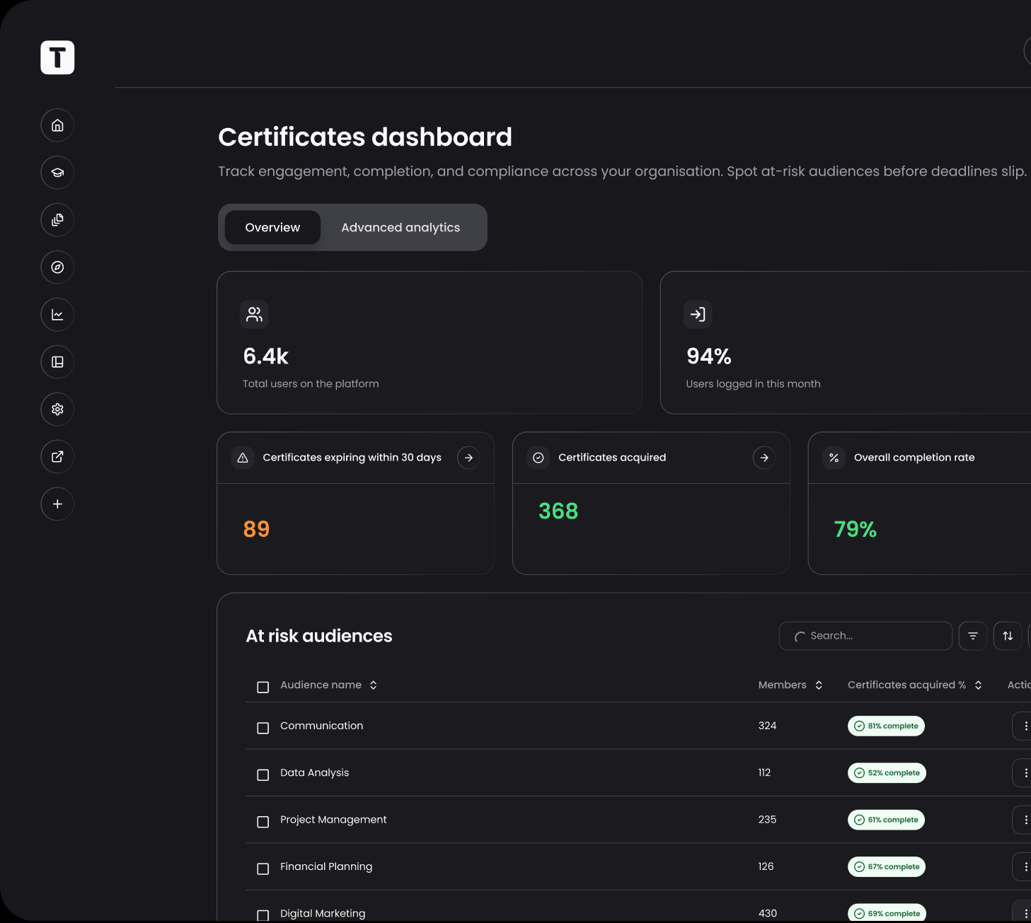
Task: Check the Communication row checkbox
Action: point(263,728)
